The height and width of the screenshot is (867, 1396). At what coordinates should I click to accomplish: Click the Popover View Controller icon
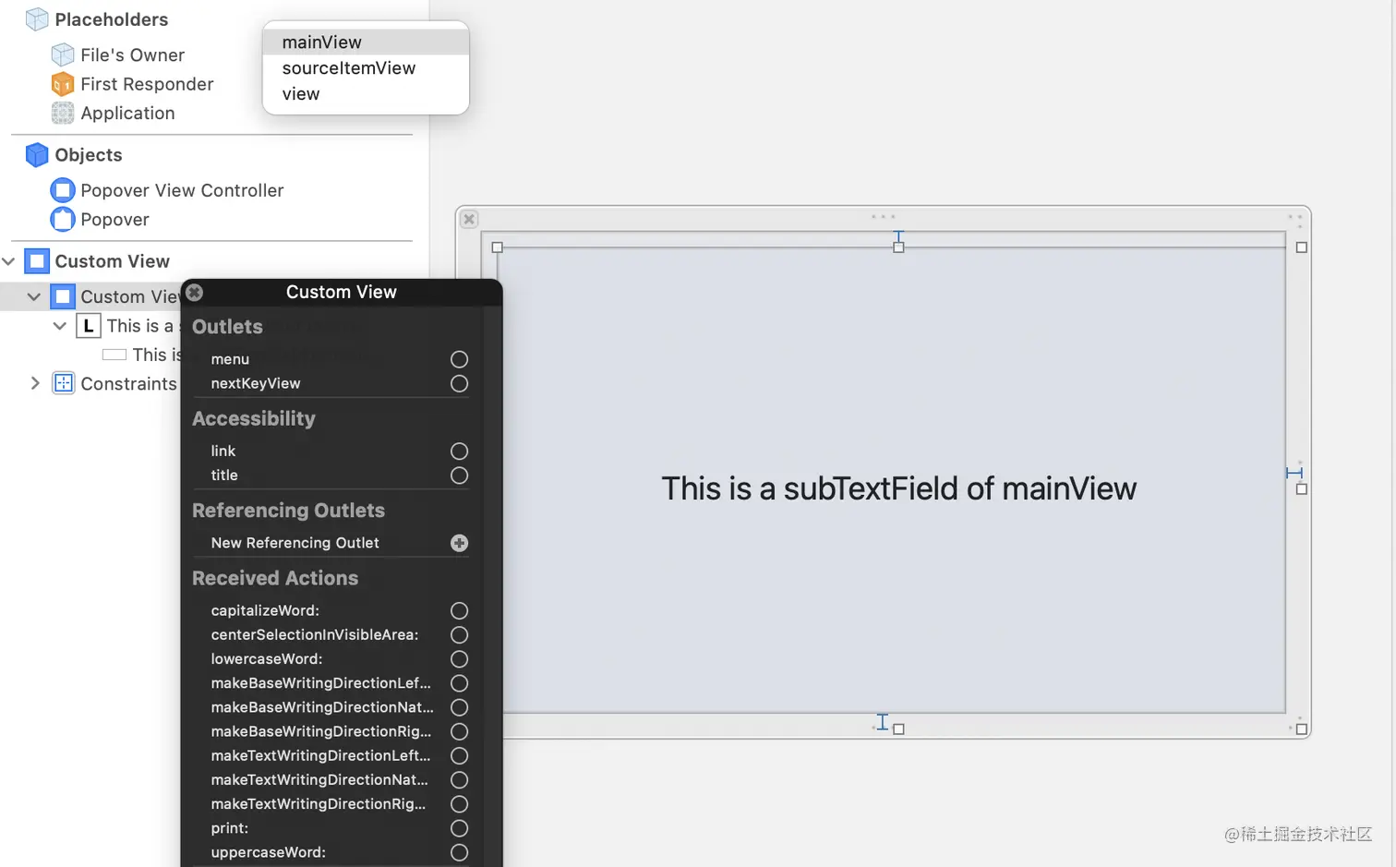tap(63, 190)
